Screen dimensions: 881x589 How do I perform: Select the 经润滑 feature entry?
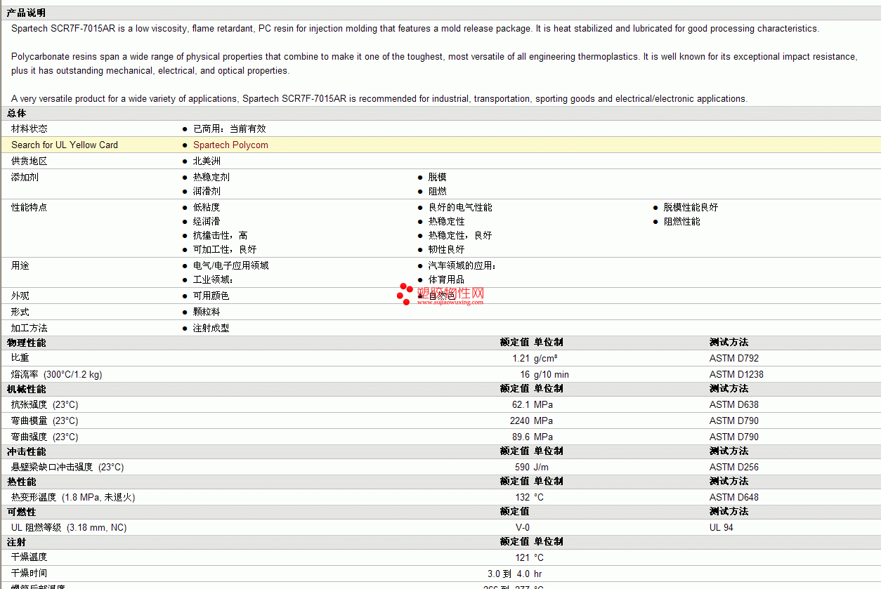coord(207,221)
